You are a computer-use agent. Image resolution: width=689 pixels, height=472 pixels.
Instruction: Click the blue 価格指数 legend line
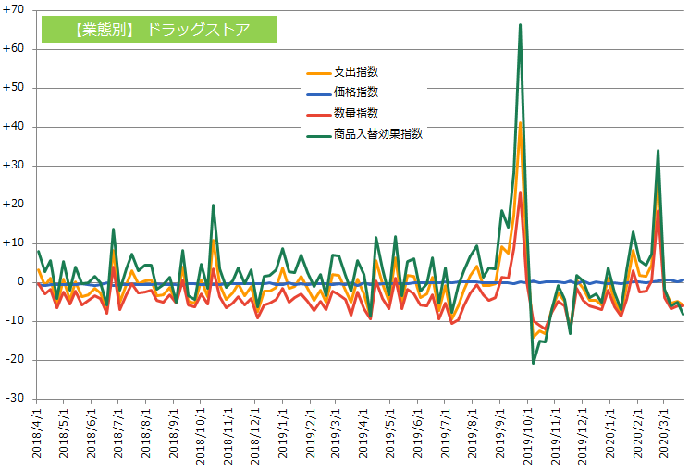click(317, 93)
